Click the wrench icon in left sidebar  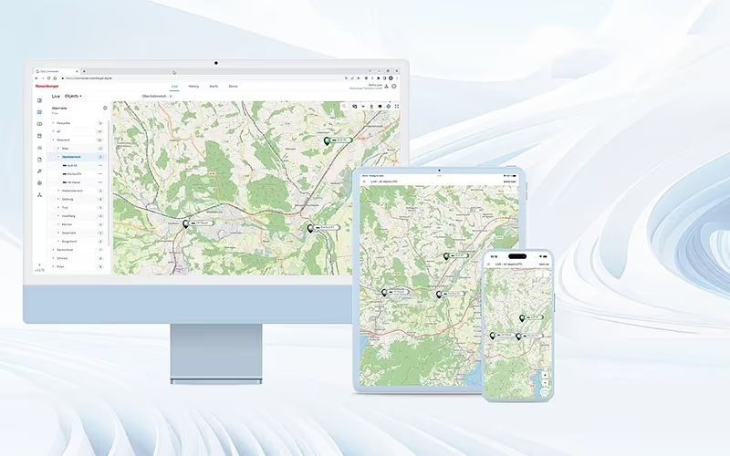click(x=39, y=171)
